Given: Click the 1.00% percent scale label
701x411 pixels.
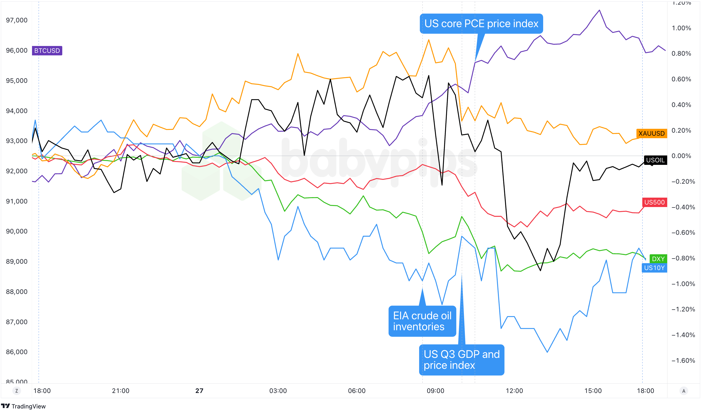Looking at the screenshot, I should pyautogui.click(x=681, y=28).
